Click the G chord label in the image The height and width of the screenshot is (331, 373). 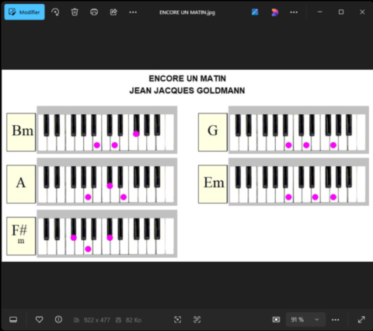pos(213,132)
